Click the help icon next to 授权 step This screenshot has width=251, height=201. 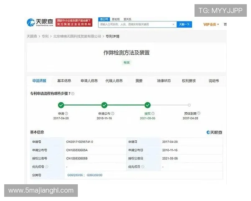[153, 113]
